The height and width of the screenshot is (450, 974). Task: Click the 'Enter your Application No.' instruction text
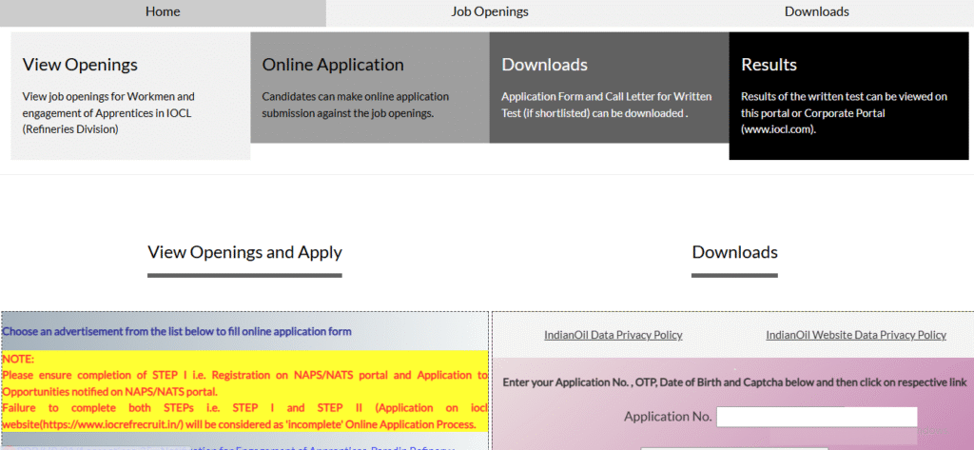point(734,382)
